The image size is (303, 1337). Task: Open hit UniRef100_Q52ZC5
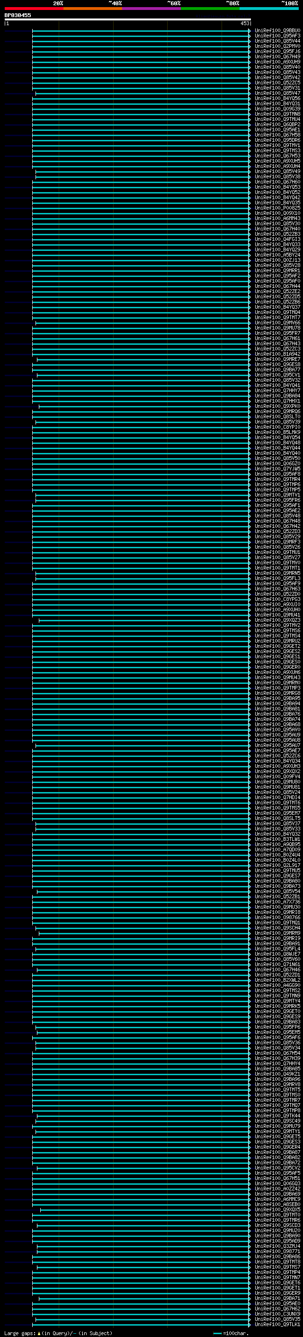click(277, 83)
